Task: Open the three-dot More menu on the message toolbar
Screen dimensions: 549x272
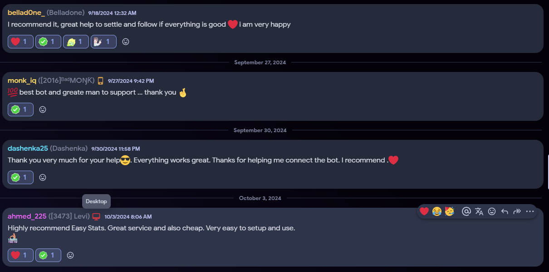Action: tap(530, 211)
